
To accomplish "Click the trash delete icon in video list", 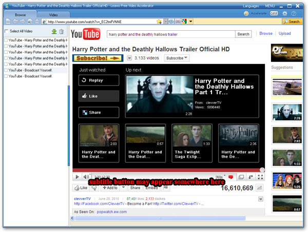I will pos(62,31).
